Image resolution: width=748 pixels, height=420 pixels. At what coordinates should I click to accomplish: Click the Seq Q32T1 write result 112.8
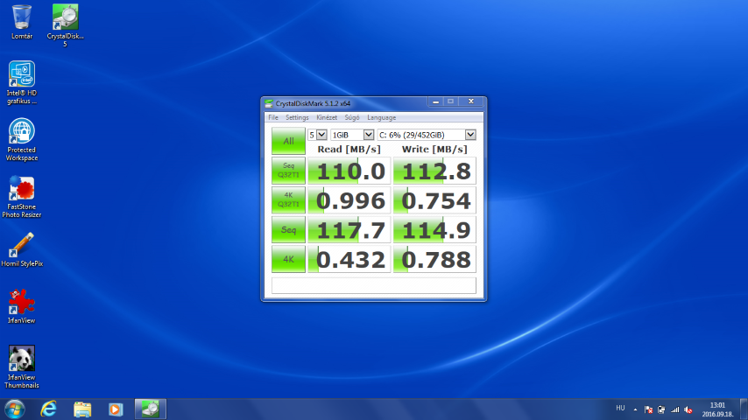[434, 171]
